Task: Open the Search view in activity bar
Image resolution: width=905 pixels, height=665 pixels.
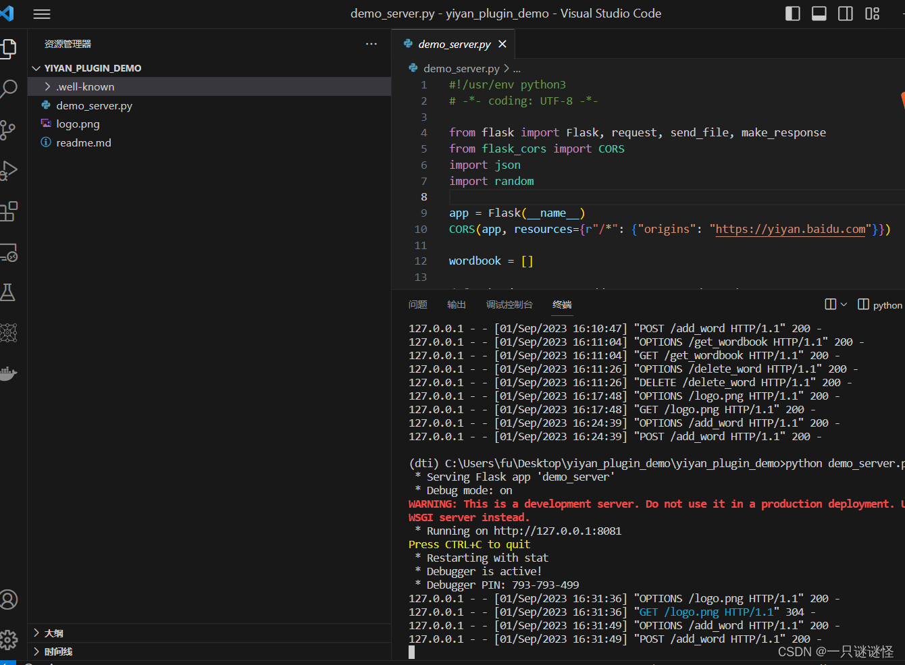Action: [x=8, y=88]
